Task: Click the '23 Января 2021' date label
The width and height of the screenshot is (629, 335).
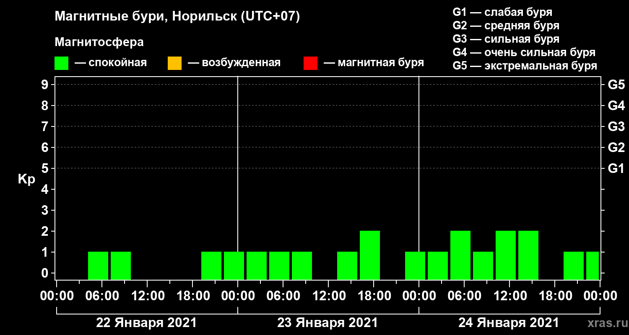Action: click(x=327, y=323)
